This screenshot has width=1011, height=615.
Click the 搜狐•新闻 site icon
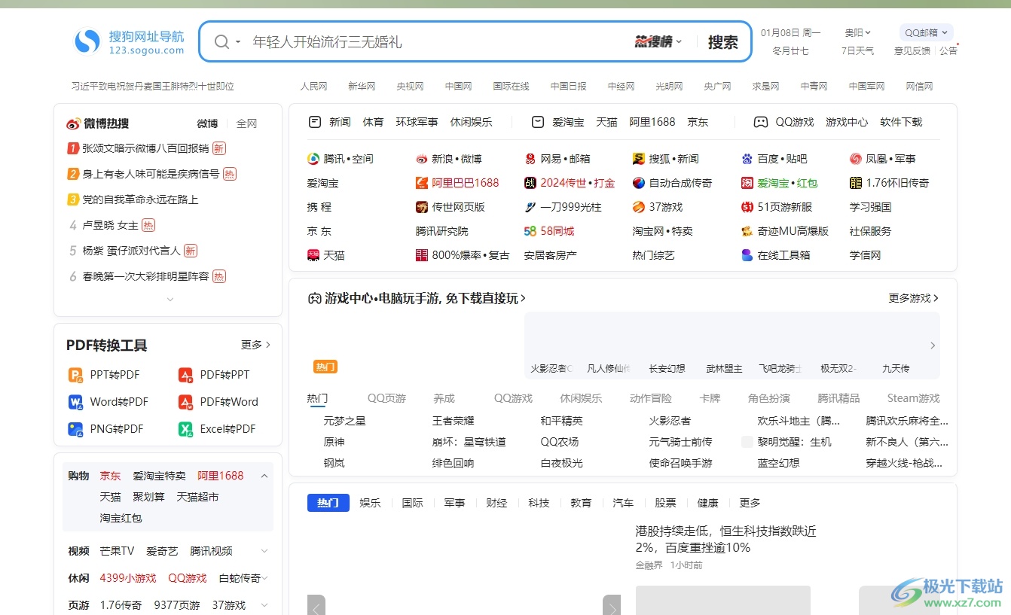[639, 159]
